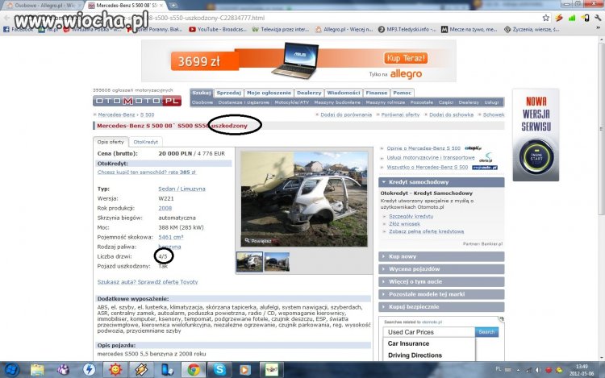Open File Explorer from the taskbar
The image size is (605, 378).
click(37, 370)
